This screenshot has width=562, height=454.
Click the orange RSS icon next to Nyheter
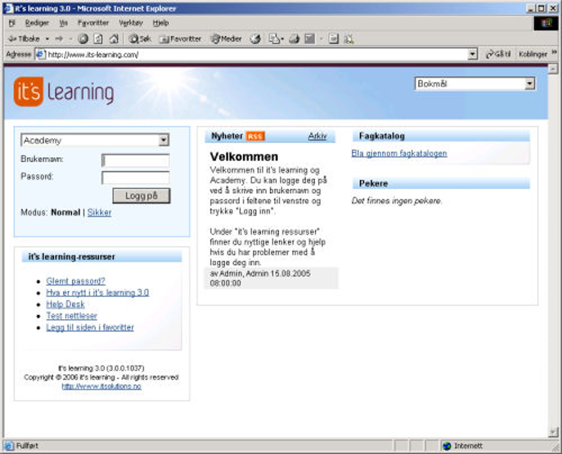point(255,136)
